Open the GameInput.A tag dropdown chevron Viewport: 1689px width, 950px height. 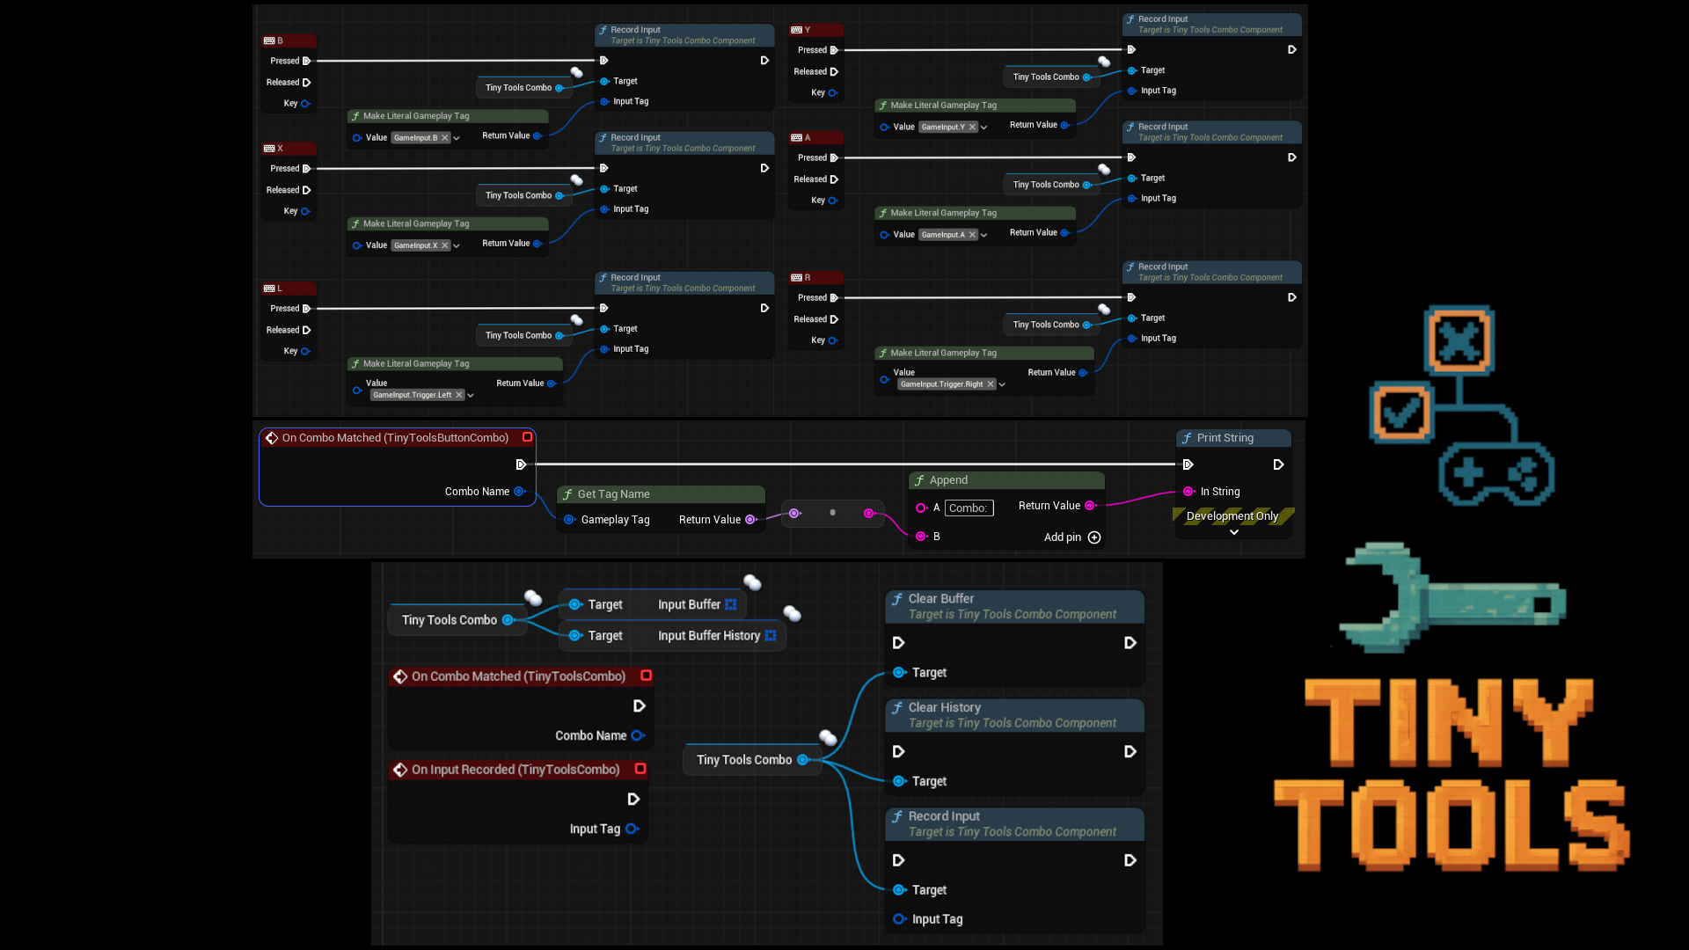pyautogui.click(x=983, y=235)
